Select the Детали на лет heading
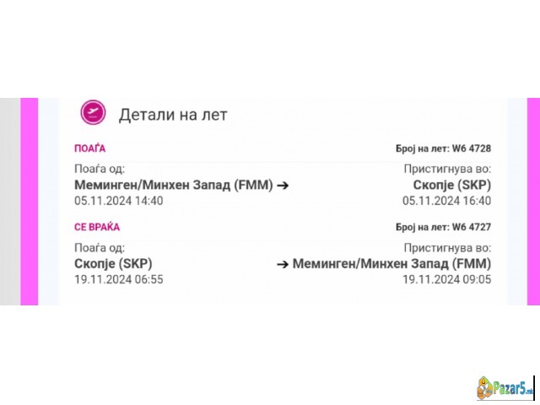 [173, 115]
